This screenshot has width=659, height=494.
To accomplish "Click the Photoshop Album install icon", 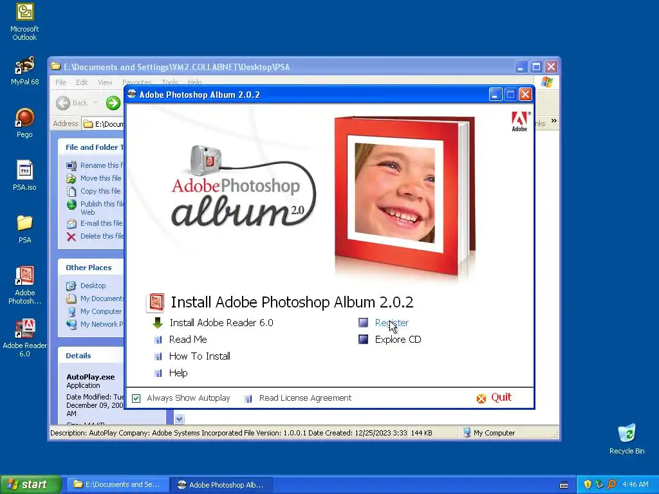I will 155,302.
